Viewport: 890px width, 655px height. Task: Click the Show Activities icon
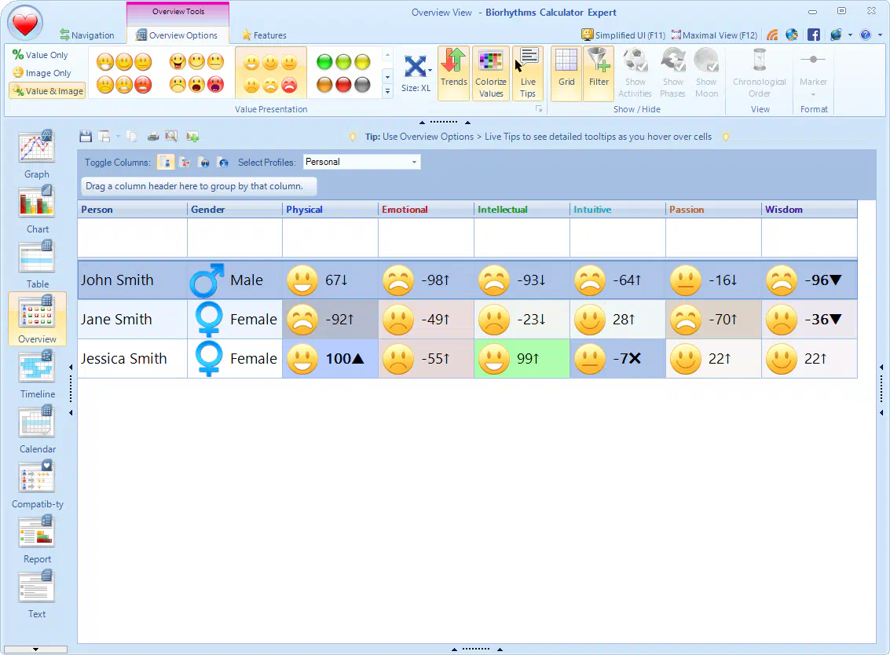click(635, 73)
